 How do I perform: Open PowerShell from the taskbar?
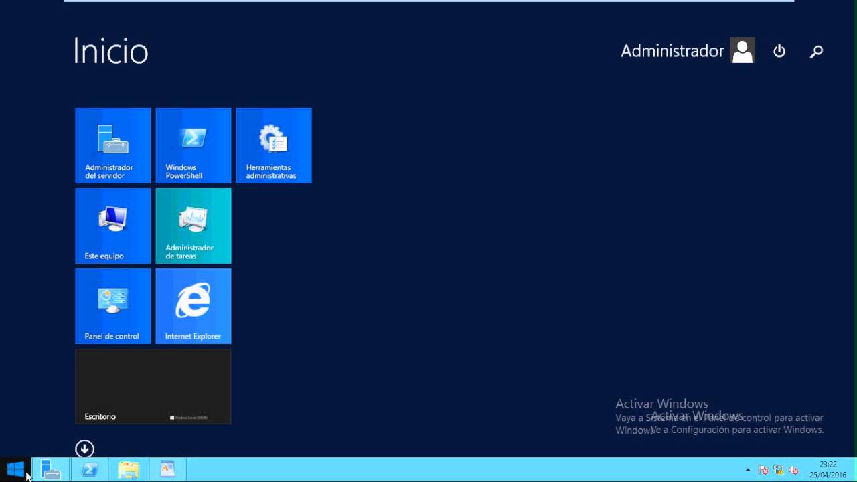tap(90, 470)
